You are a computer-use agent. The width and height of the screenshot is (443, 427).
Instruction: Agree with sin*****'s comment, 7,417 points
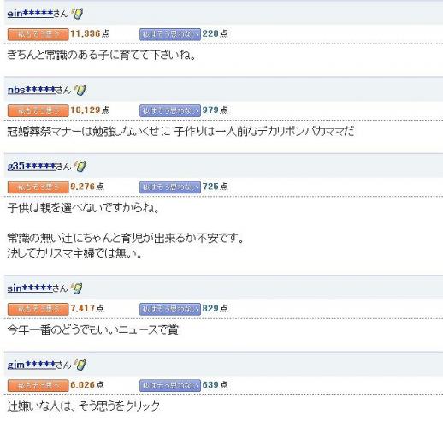click(x=38, y=309)
